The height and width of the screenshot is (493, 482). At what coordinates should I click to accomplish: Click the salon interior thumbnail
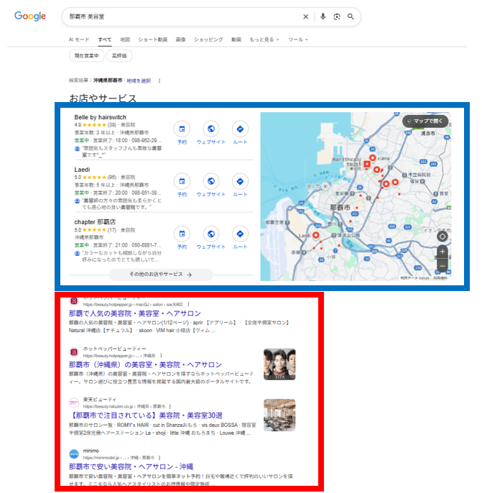pos(279,415)
